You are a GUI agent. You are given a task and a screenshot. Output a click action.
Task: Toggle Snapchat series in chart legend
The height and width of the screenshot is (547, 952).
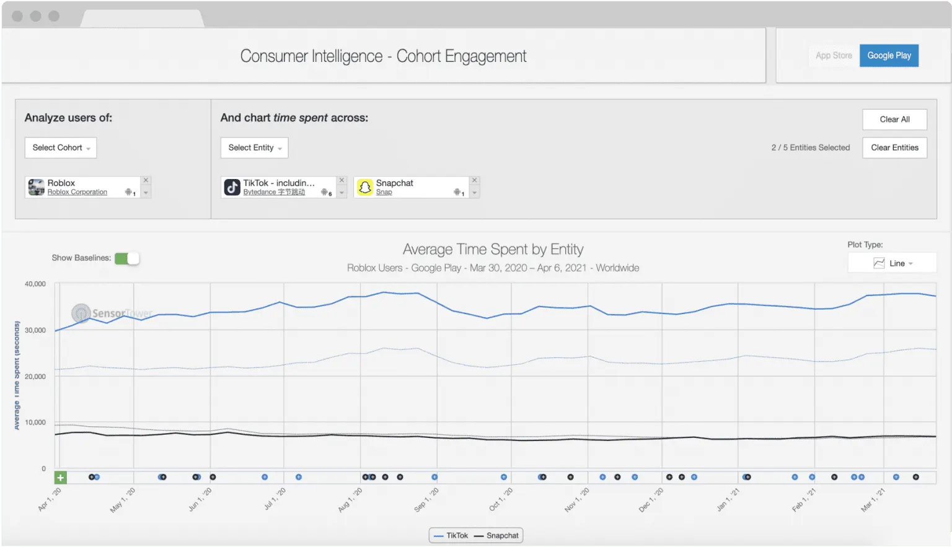[496, 536]
